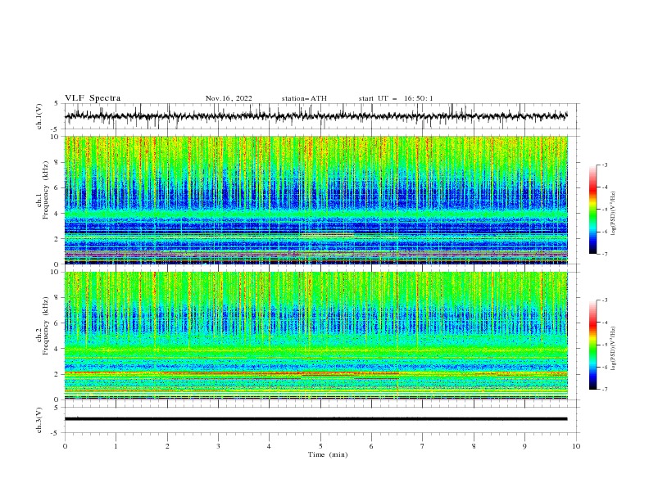Screen dimensions: 649x501
Task: Click the "2" tick on the Time axis
Action: point(167,446)
